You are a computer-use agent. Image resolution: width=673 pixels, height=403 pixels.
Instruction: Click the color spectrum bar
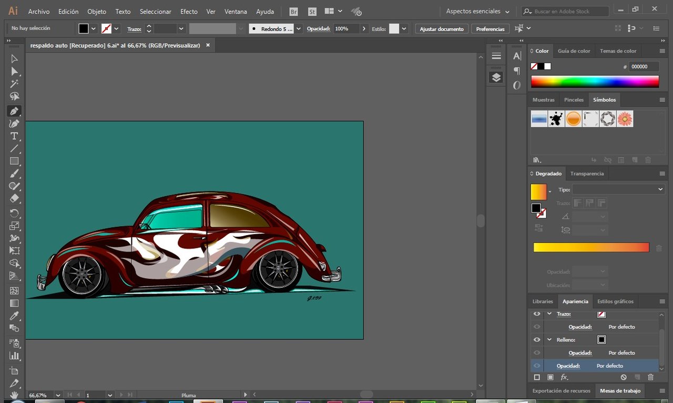[x=595, y=82]
